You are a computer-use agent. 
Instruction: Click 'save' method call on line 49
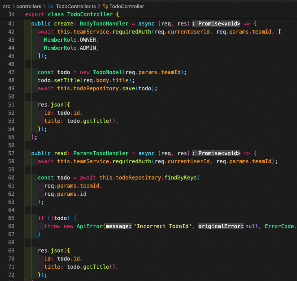[x=128, y=88]
